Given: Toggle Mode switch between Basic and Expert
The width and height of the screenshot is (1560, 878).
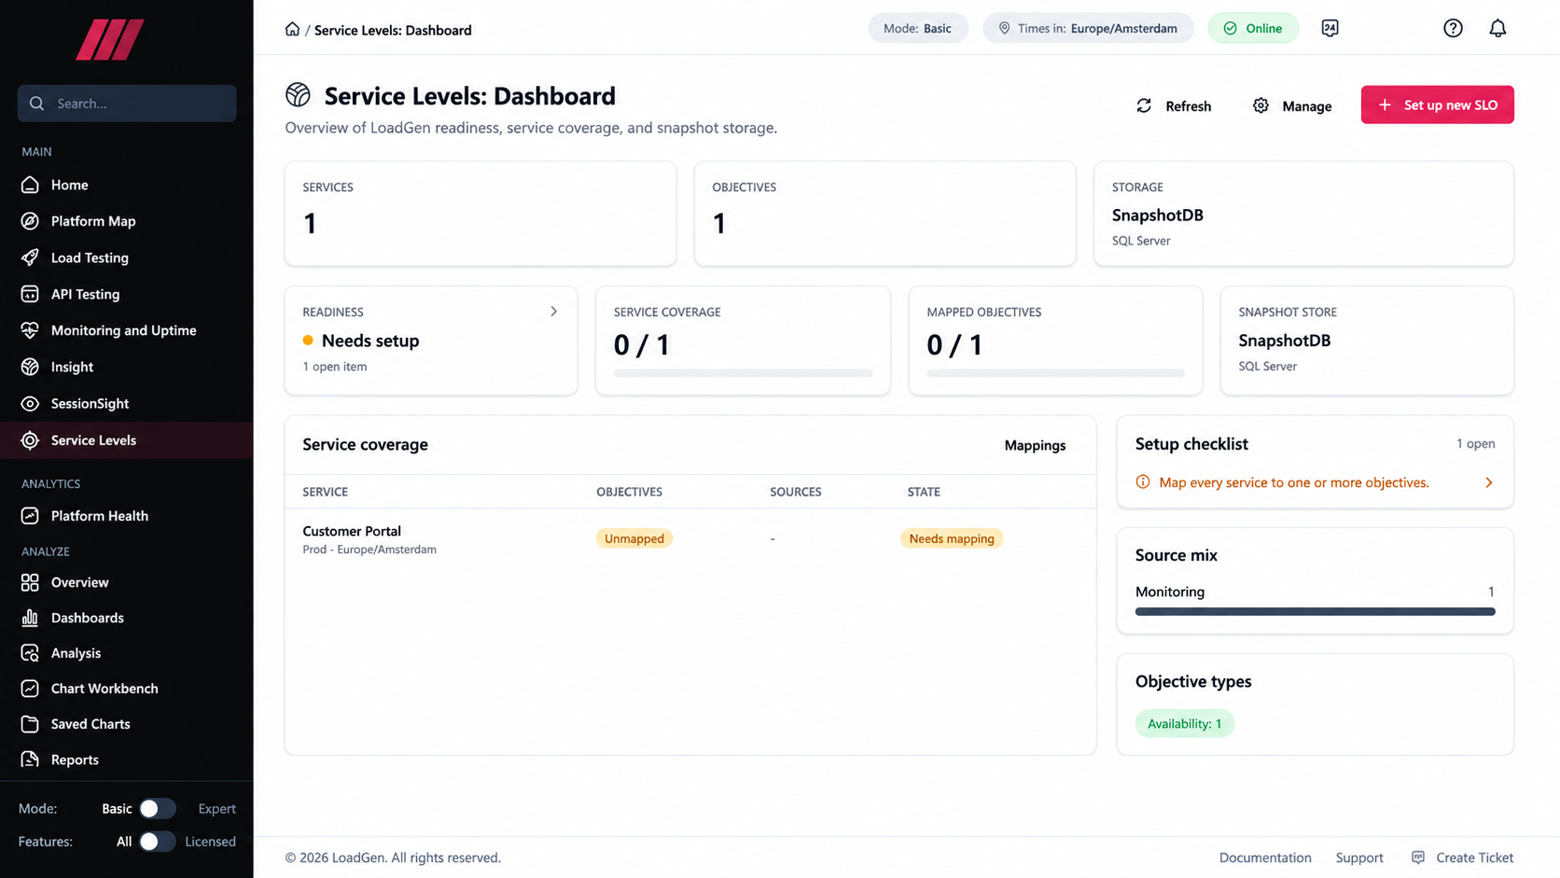Looking at the screenshot, I should (157, 809).
